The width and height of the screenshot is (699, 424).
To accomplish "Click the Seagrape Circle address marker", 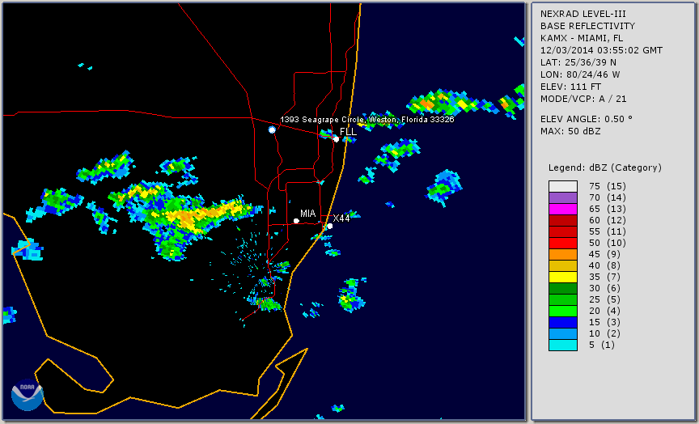I will point(272,129).
